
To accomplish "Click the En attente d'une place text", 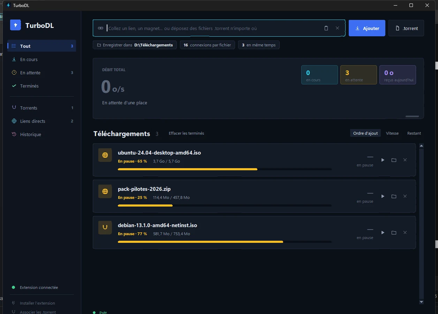I will [x=124, y=103].
